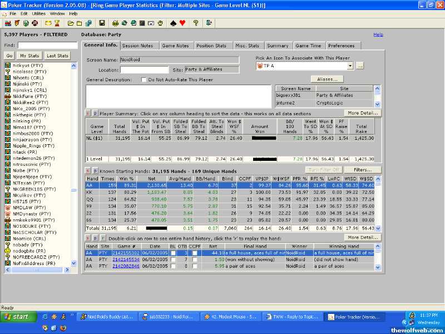Open the Windows Start menu
445x334 pixels.
click(x=16, y=317)
